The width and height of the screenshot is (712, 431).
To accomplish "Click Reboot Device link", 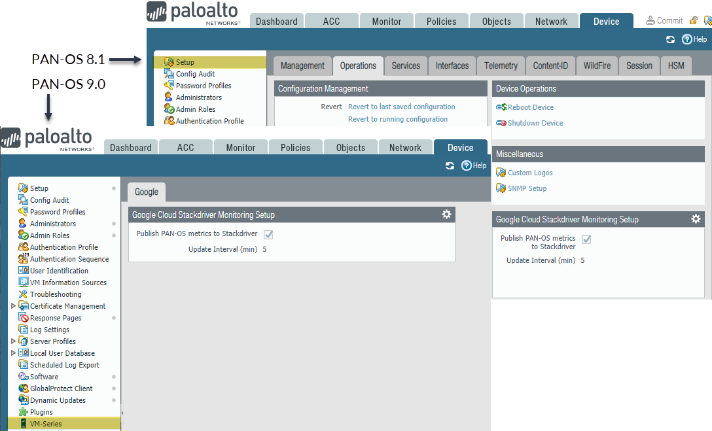I will point(530,107).
